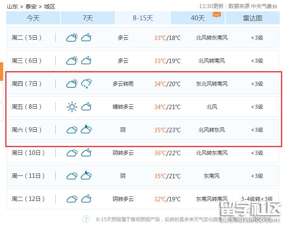Switch to the 雷达图 tab
Image resolution: width=287 pixels, height=228 pixels.
point(253,18)
